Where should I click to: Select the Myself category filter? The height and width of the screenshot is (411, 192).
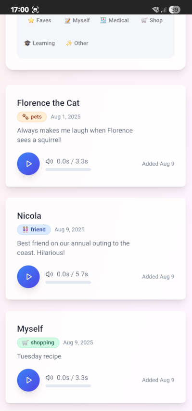[x=77, y=20]
